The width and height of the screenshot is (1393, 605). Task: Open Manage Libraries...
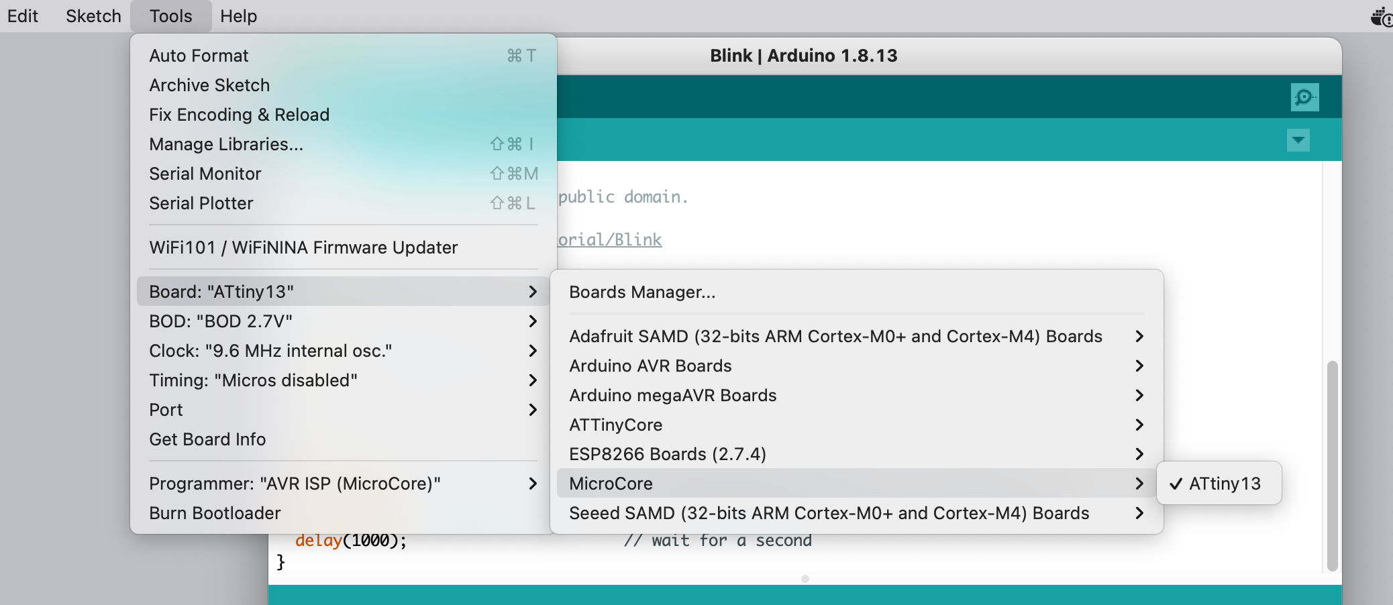(x=343, y=144)
